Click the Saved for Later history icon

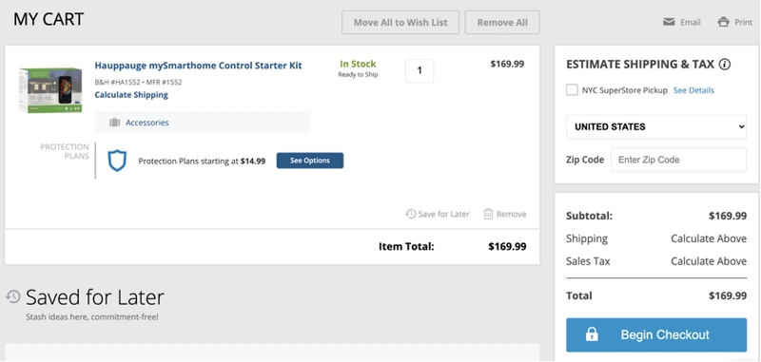click(13, 296)
